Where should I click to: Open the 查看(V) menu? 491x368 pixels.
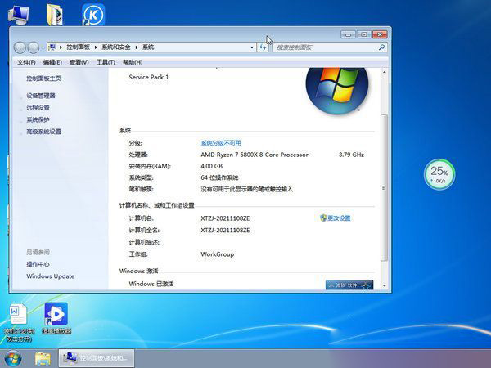[x=79, y=62]
